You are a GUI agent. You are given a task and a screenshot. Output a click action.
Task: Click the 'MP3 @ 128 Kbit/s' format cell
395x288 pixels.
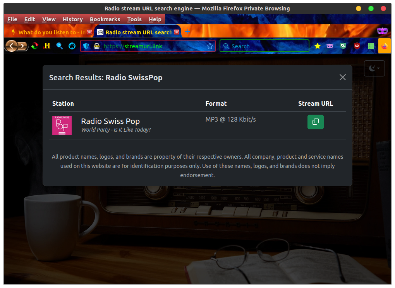[230, 120]
